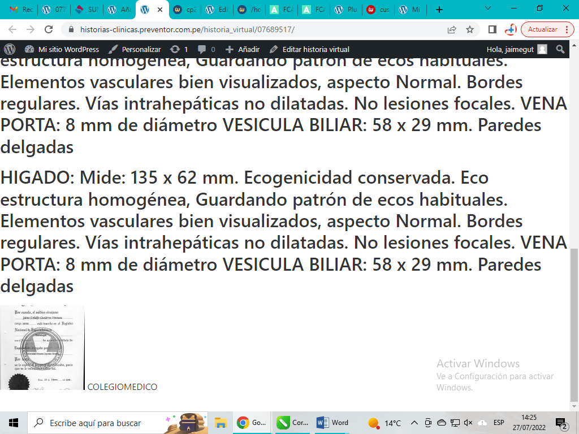Open Word from the taskbar
The image size is (579, 434).
point(332,423)
